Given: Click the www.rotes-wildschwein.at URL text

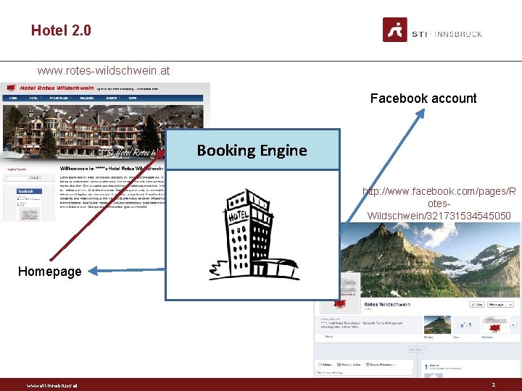Looking at the screenshot, I should pos(104,70).
